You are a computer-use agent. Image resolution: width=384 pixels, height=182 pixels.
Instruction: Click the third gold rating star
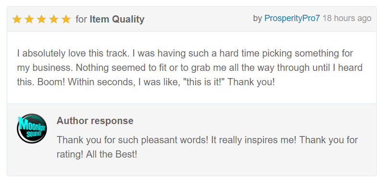coord(41,19)
